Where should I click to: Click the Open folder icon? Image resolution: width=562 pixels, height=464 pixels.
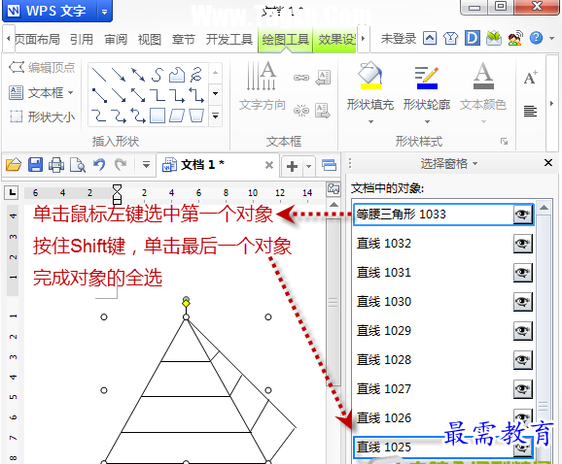(14, 165)
